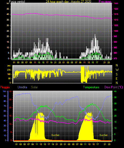Image resolution: width=124 pixels, height=148 pixels.
Task: Click the S wind direction letter
Action: [x=117, y=74]
